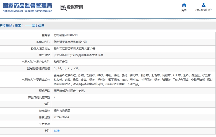Click the 产品存储及有效期 row label

pyautogui.click(x=39, y=98)
